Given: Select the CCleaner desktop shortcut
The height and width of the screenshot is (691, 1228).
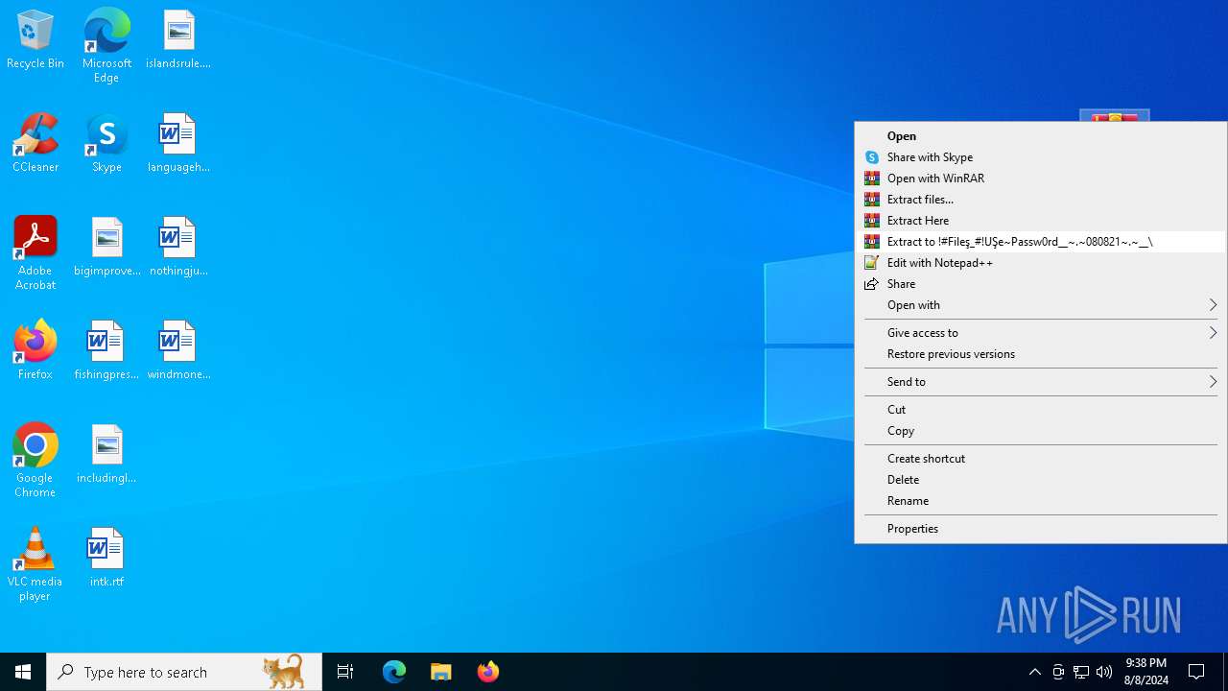Looking at the screenshot, I should coord(35,143).
